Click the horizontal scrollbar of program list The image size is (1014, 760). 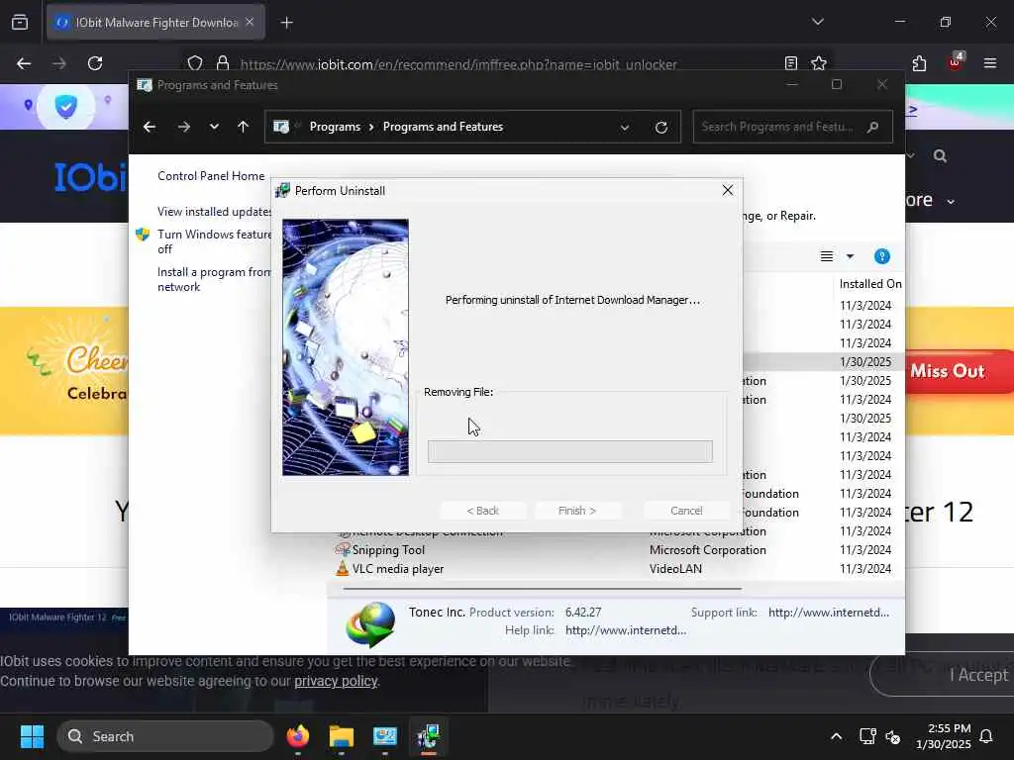tap(542, 589)
